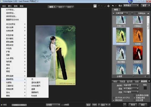Enable the 主机颜色对话框 checkbox

134,95
